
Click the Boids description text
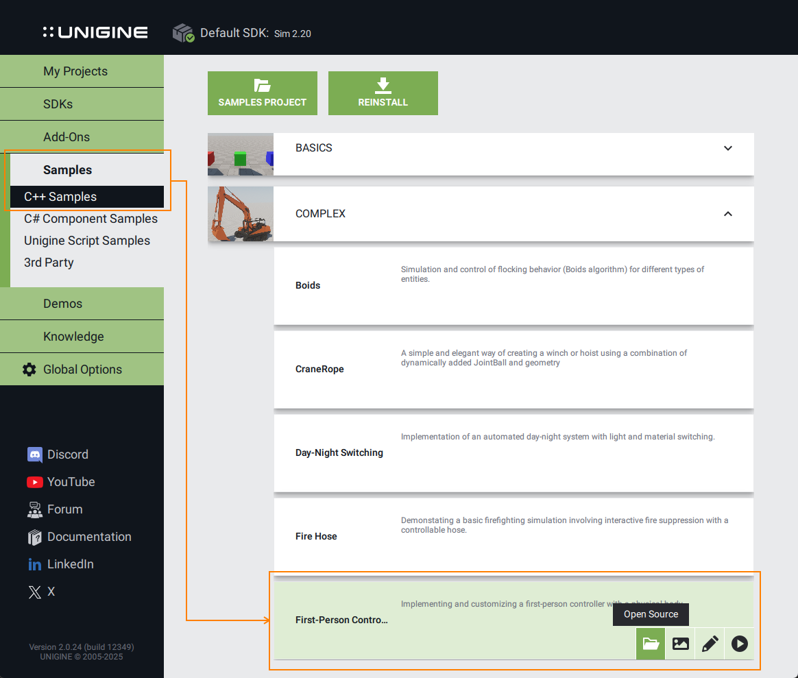552,274
